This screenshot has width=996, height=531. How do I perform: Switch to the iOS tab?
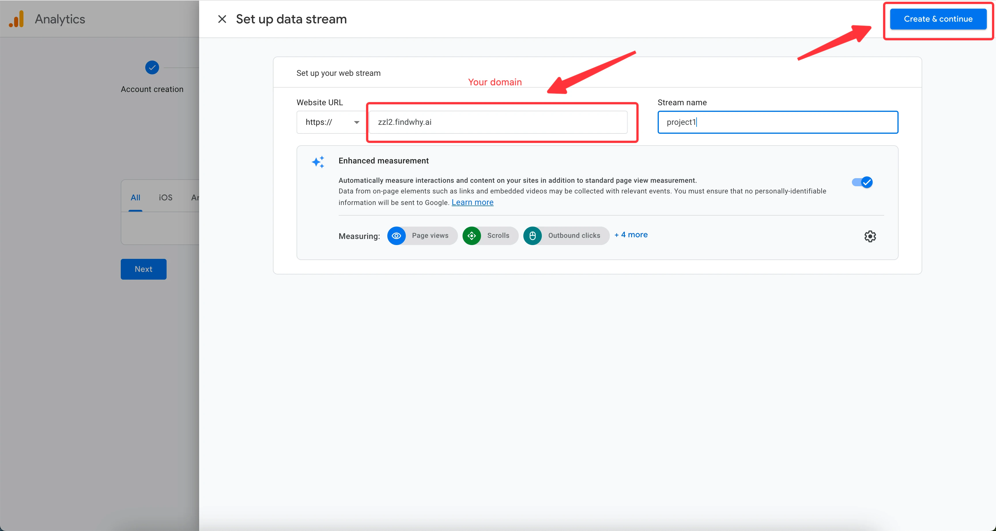point(165,198)
